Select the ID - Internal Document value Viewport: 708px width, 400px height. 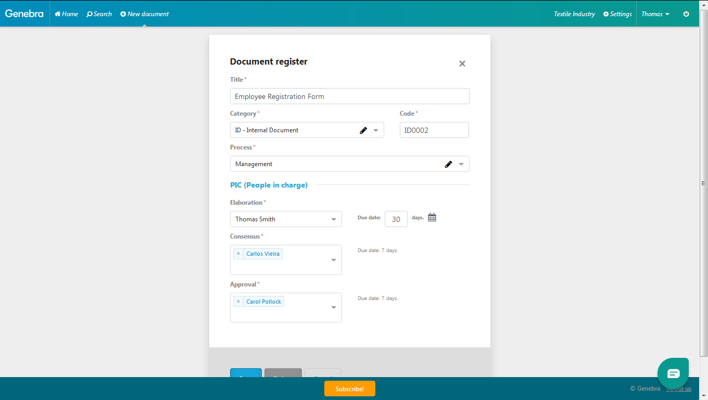point(267,130)
